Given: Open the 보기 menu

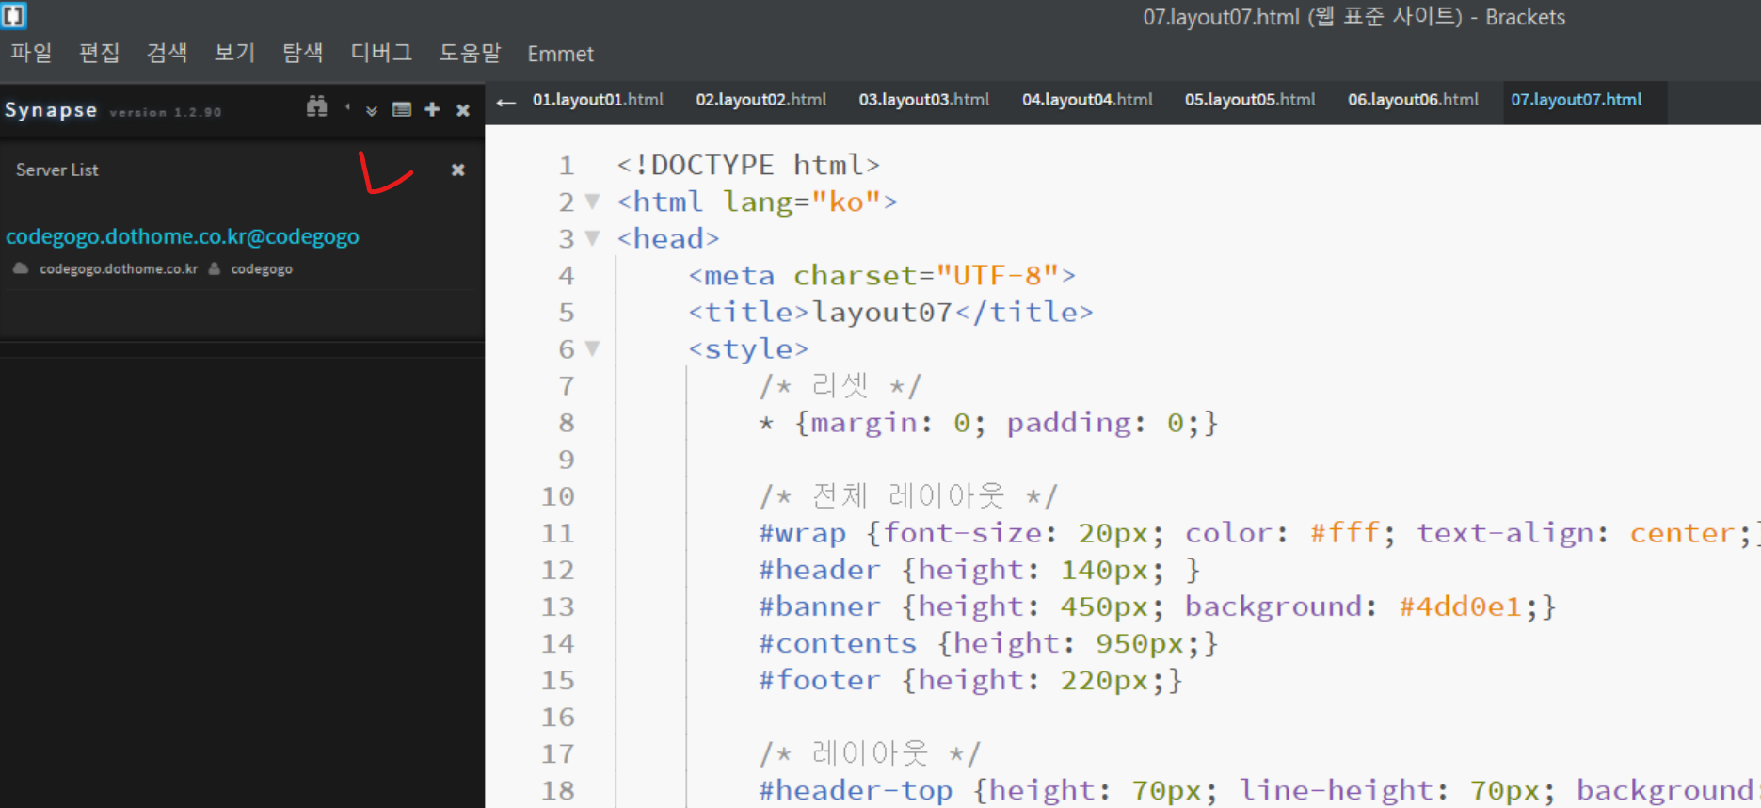Looking at the screenshot, I should click(235, 53).
